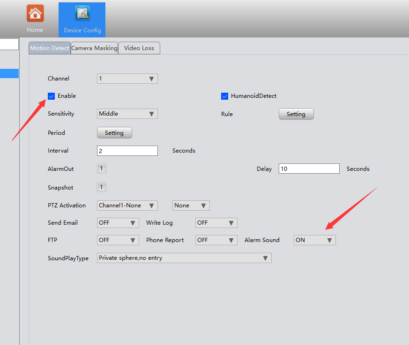Click the white sidebar search box
Image resolution: width=409 pixels, height=345 pixels.
coord(9,44)
